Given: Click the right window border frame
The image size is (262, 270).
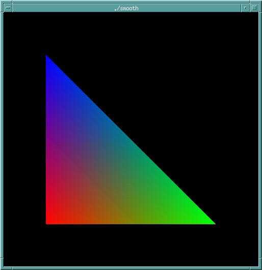Looking at the screenshot, I should (x=260, y=135).
